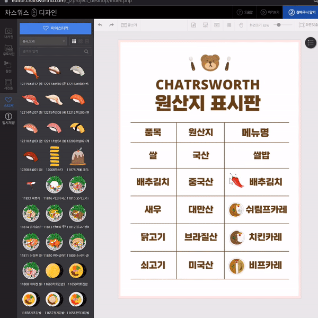318x318 pixels.
Task: Select the salmon salad sticker 11810
Action: point(54,242)
